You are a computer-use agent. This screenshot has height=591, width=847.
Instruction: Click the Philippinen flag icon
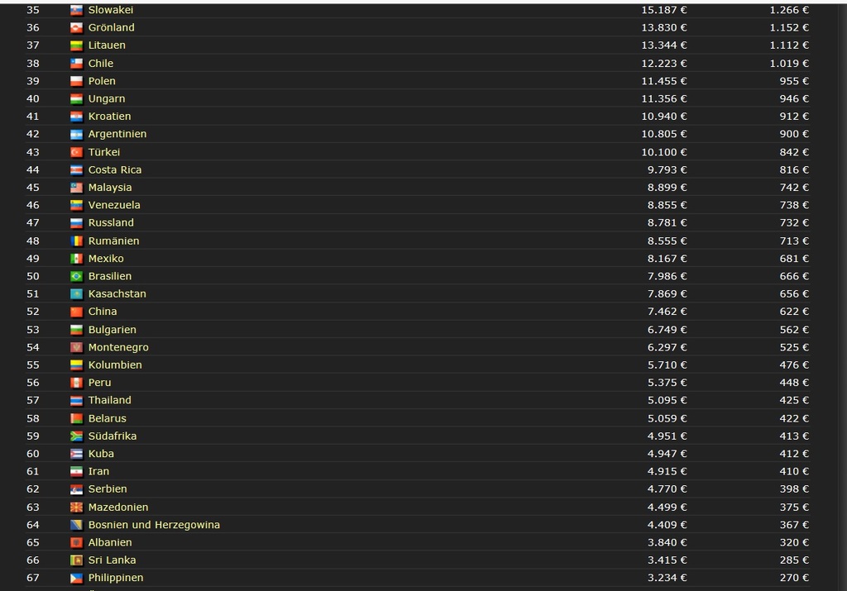(76, 578)
